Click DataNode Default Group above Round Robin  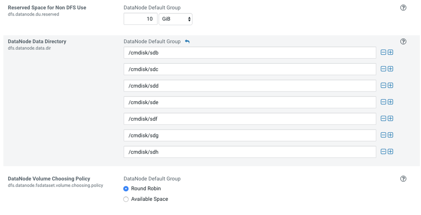click(152, 179)
